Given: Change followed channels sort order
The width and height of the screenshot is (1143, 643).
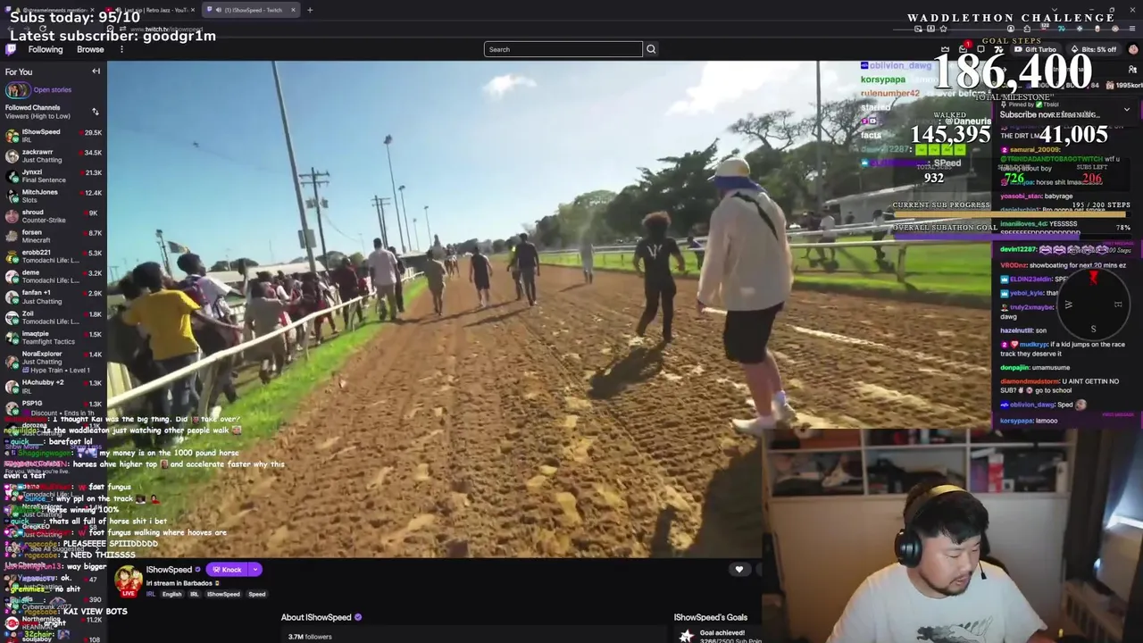Looking at the screenshot, I should pyautogui.click(x=96, y=112).
